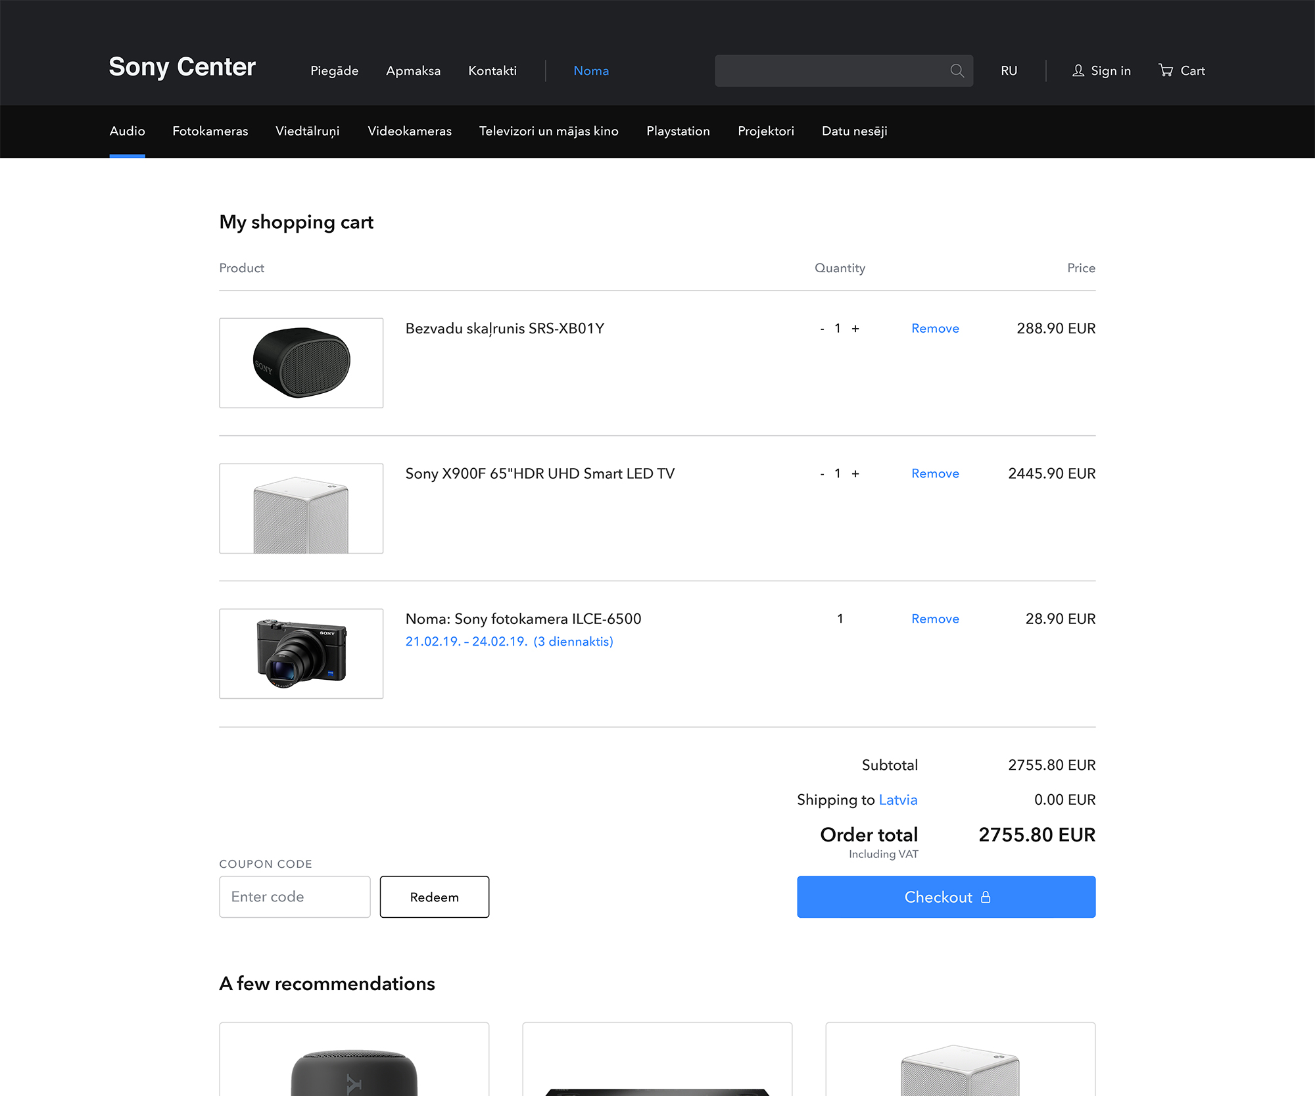1315x1096 pixels.
Task: Open the ILCE-6500 camera thumbnail
Action: pos(301,654)
